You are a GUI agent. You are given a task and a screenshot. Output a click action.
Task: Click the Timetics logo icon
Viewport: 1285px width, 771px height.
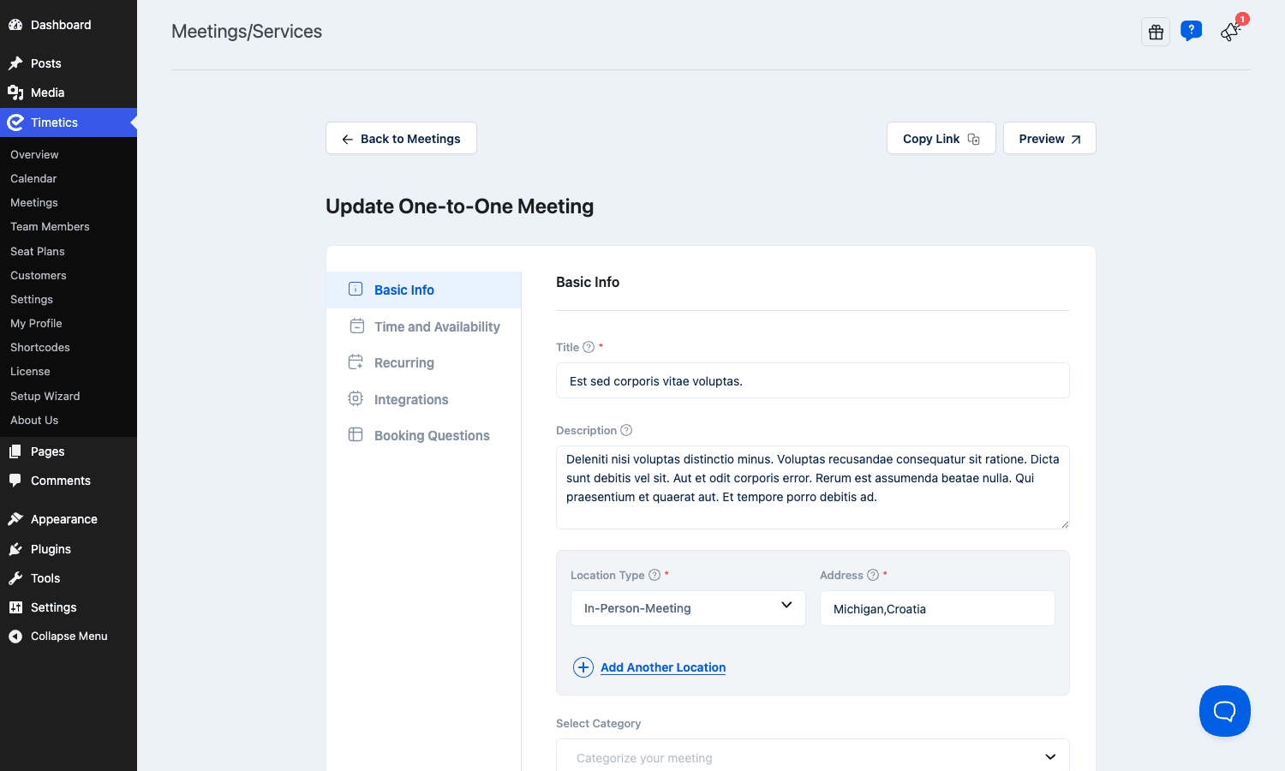tap(15, 123)
